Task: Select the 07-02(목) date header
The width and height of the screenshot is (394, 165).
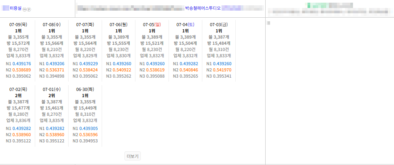Action: coord(18,90)
